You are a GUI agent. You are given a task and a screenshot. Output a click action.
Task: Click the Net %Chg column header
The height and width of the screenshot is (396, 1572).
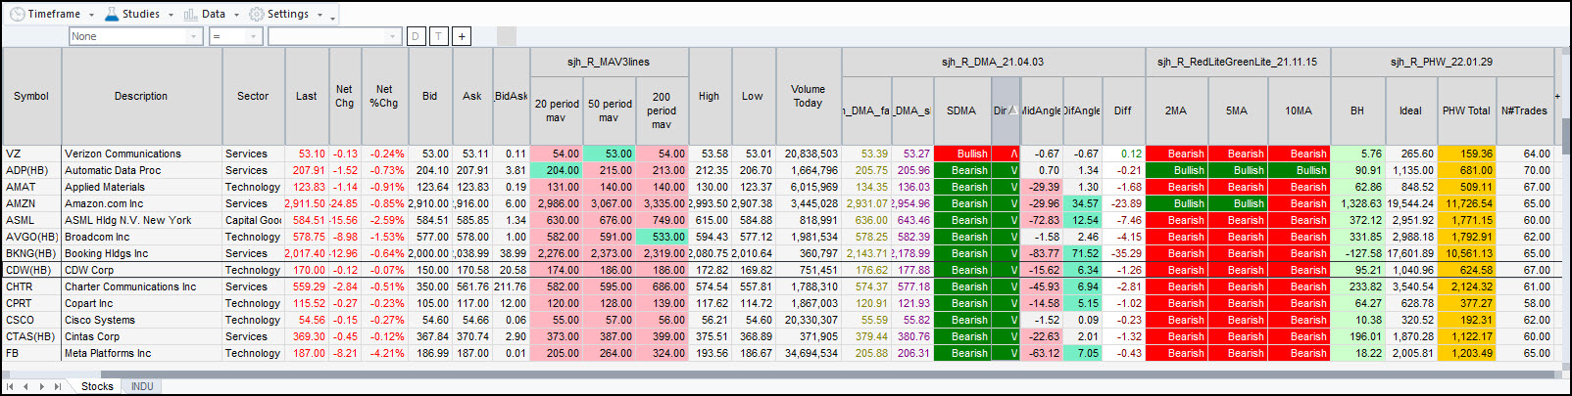[x=384, y=96]
